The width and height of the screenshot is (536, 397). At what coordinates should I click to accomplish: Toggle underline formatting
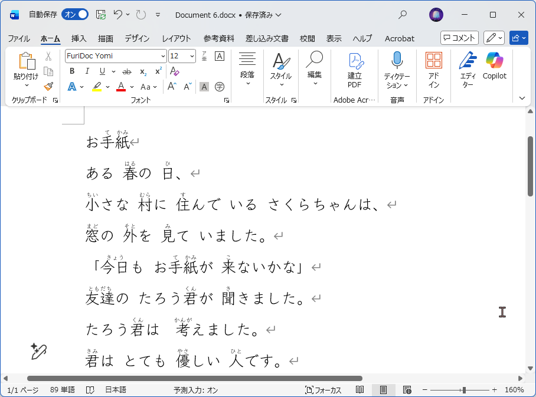[x=102, y=71]
